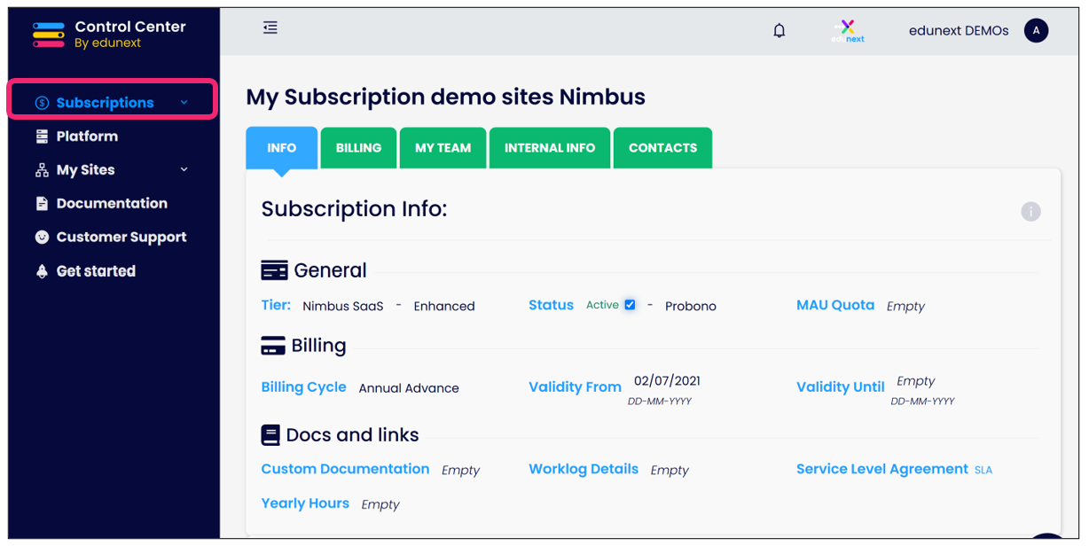Click the Custom Documentation label
This screenshot has height=546, width=1089.
(x=345, y=469)
